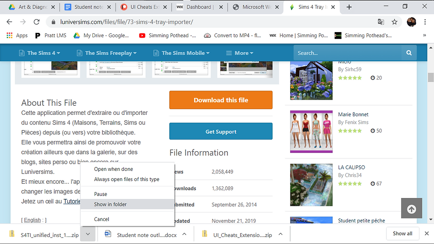Close the Student notes tab
This screenshot has width=434, height=244.
pos(109,7)
